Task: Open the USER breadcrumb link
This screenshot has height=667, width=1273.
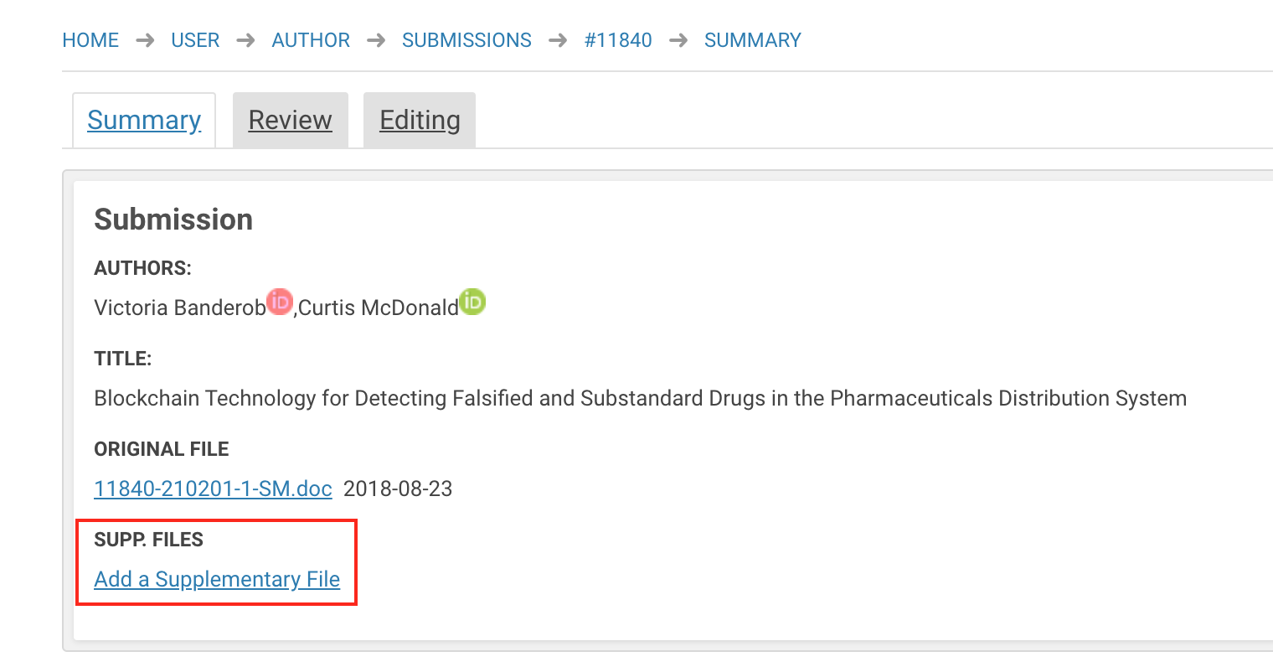Action: click(x=195, y=40)
